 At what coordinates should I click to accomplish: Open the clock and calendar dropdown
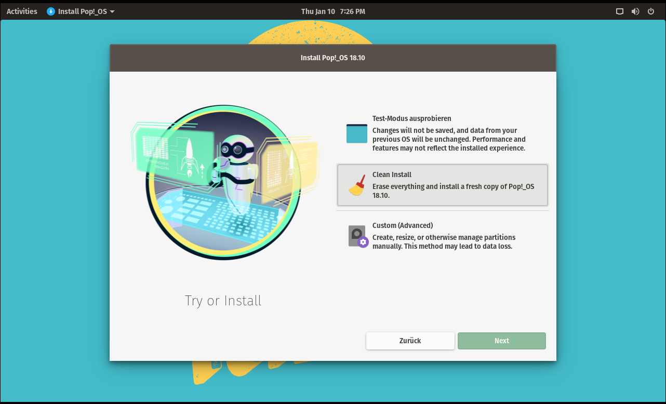333,11
